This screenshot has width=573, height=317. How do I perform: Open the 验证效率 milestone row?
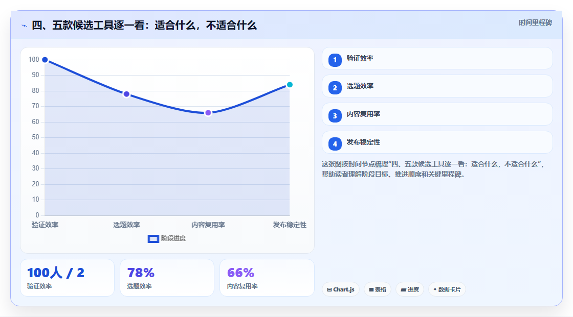point(437,58)
